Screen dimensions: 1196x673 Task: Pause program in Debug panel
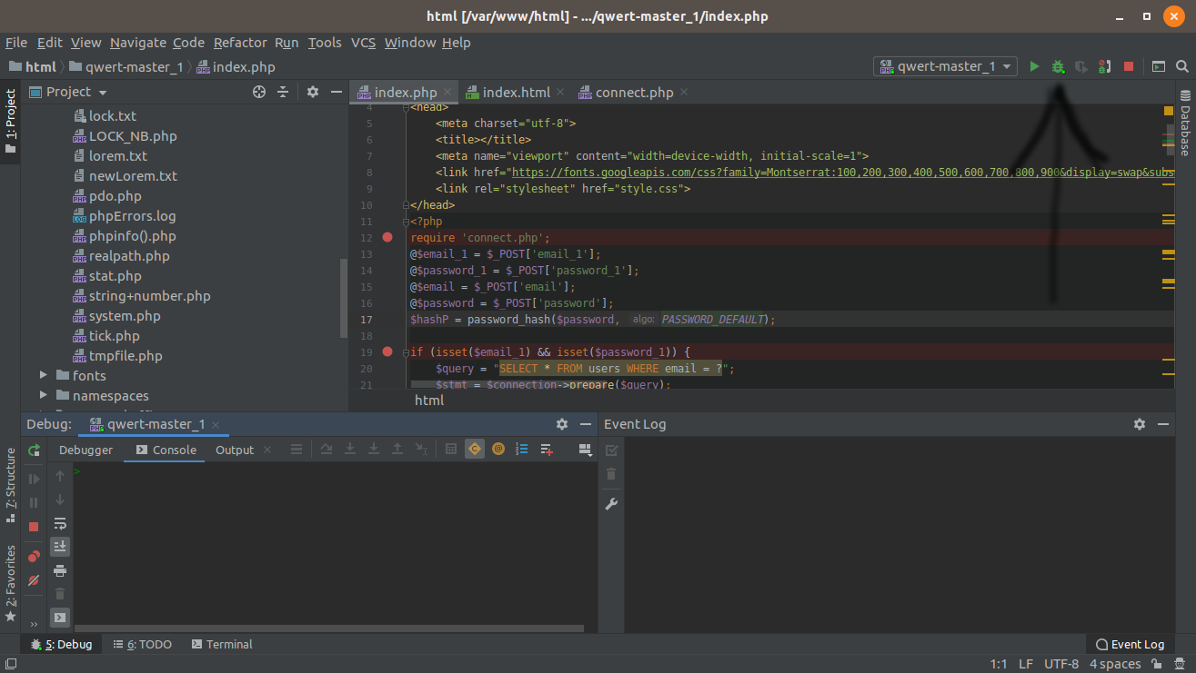tap(34, 502)
